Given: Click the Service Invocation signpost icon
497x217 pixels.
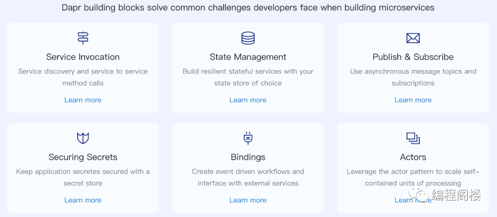Looking at the screenshot, I should point(83,38).
